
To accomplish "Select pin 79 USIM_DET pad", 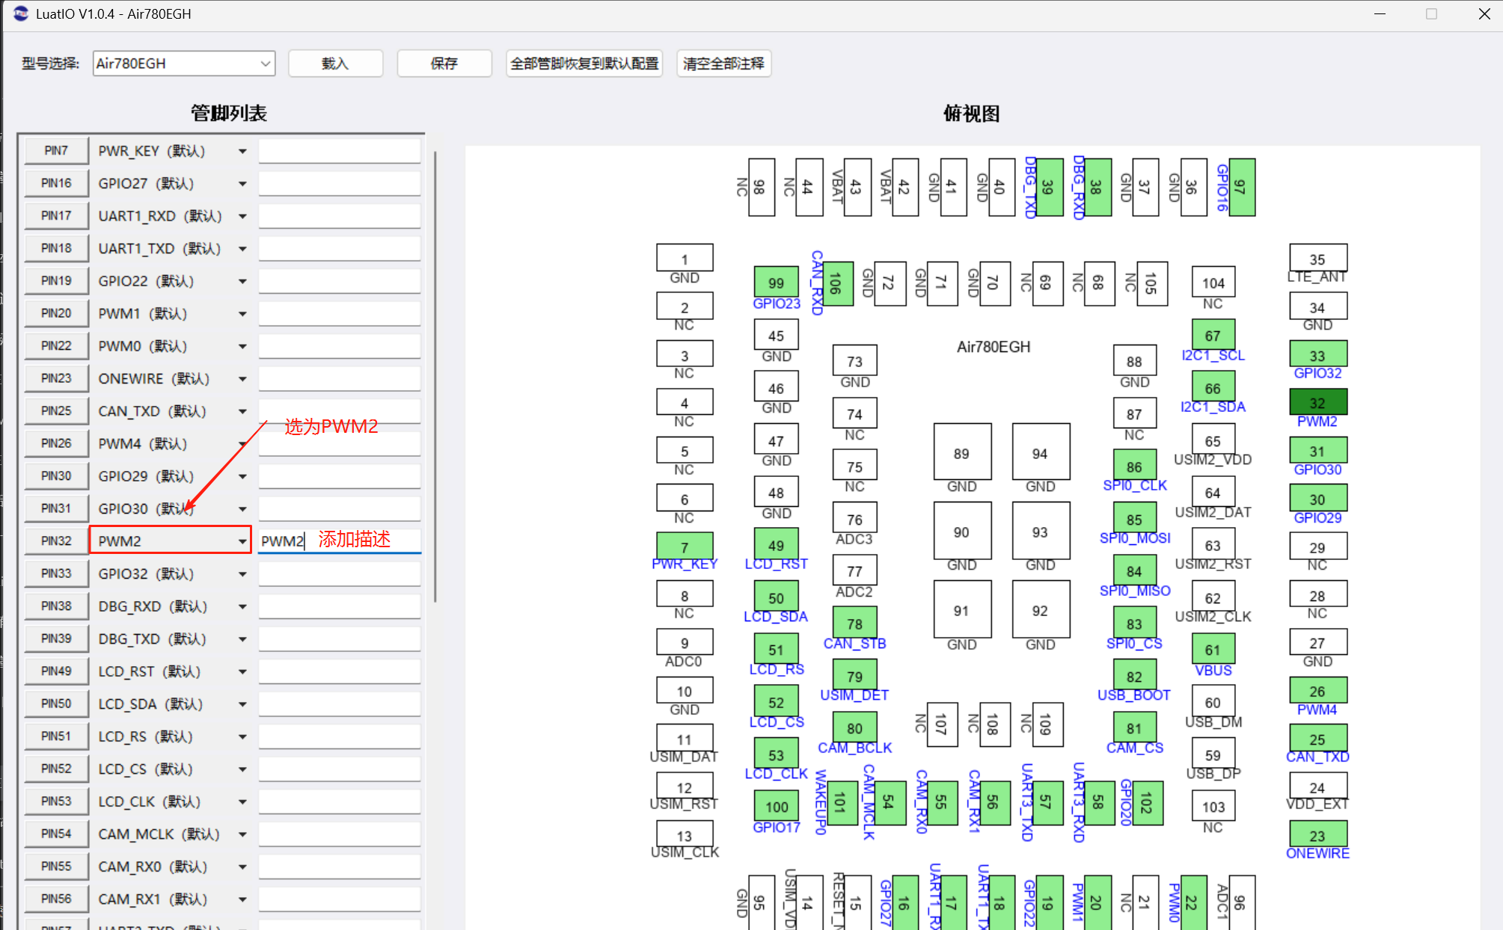I will click(854, 675).
